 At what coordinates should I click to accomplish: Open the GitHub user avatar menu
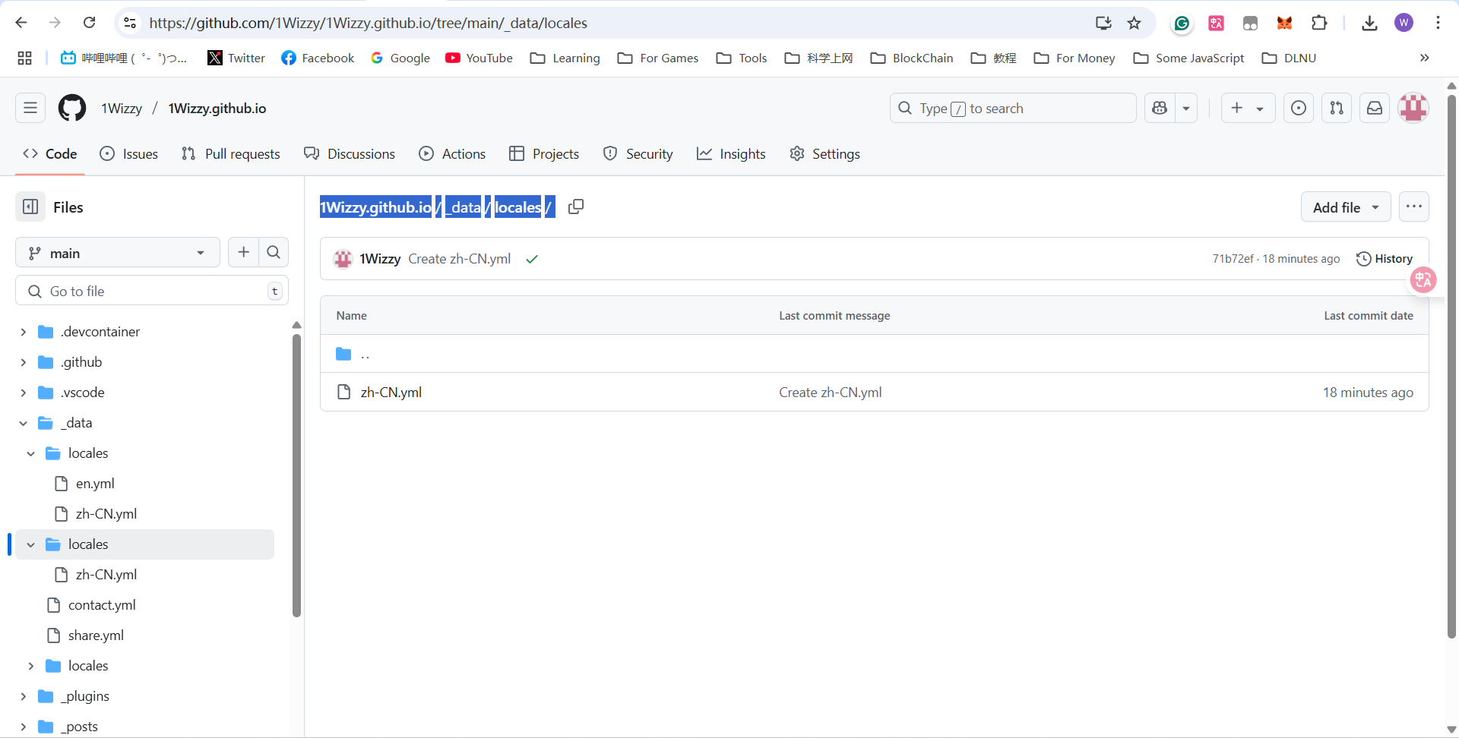click(1413, 108)
